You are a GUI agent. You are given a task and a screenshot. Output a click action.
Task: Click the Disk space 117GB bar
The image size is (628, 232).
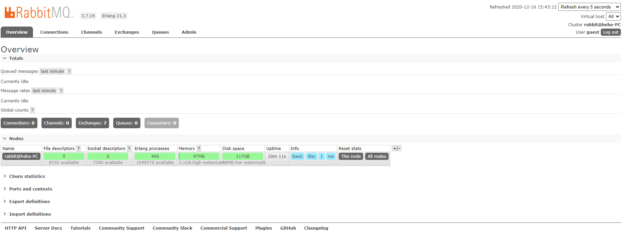pyautogui.click(x=243, y=156)
